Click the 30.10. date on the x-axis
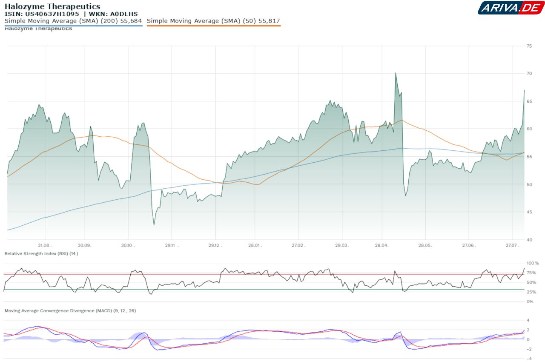Viewport: 545px width, 362px height. 128,246
